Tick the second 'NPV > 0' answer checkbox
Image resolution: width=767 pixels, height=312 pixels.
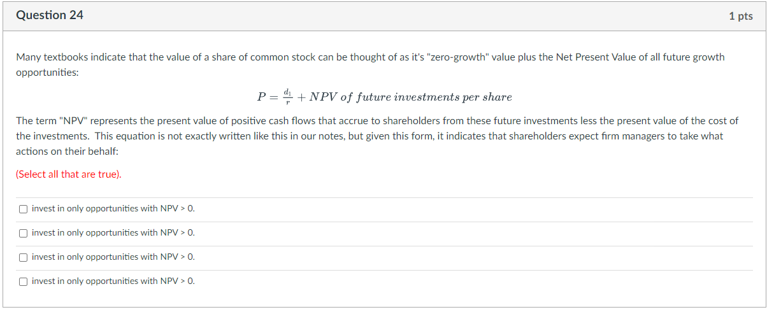coord(23,233)
